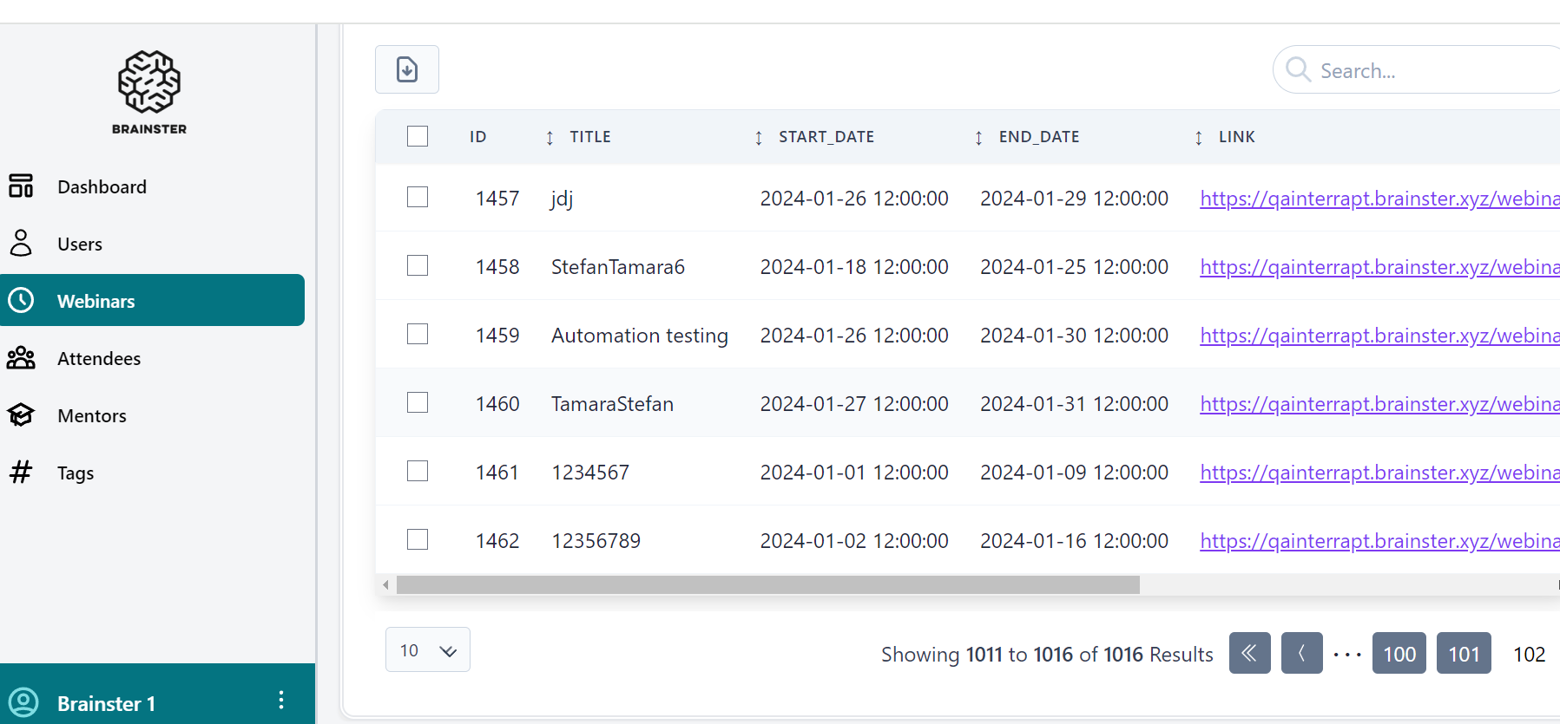
Task: Toggle the select-all header checkbox
Action: tap(418, 137)
